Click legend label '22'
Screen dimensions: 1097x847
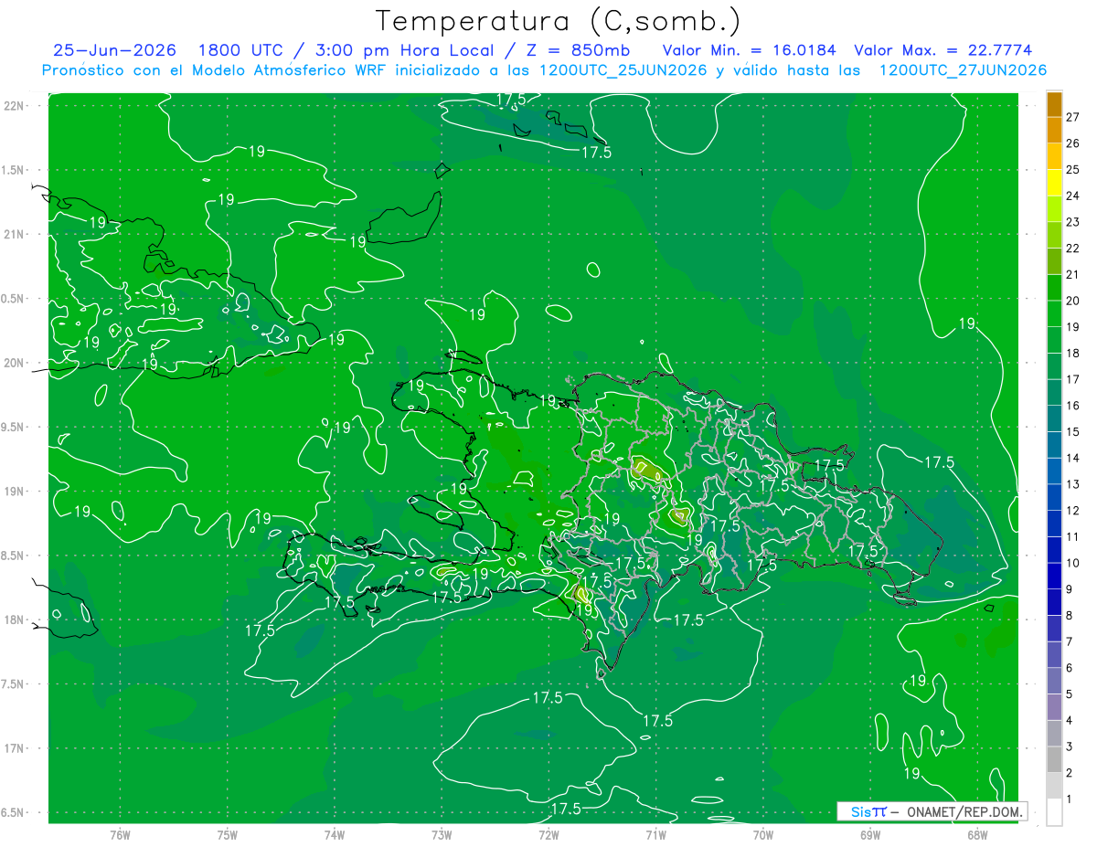(x=1073, y=248)
